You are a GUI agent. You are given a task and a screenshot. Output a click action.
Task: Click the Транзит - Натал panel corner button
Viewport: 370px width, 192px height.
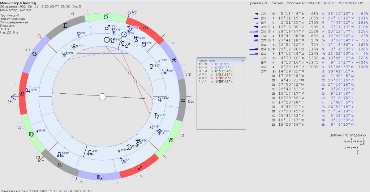point(242,61)
